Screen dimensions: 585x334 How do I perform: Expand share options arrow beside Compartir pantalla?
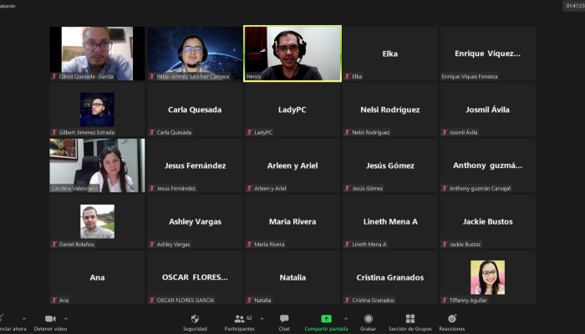[348, 318]
